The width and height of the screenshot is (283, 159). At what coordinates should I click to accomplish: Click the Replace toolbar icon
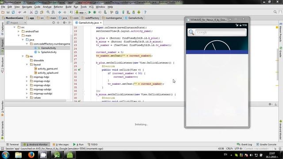tap(53, 12)
